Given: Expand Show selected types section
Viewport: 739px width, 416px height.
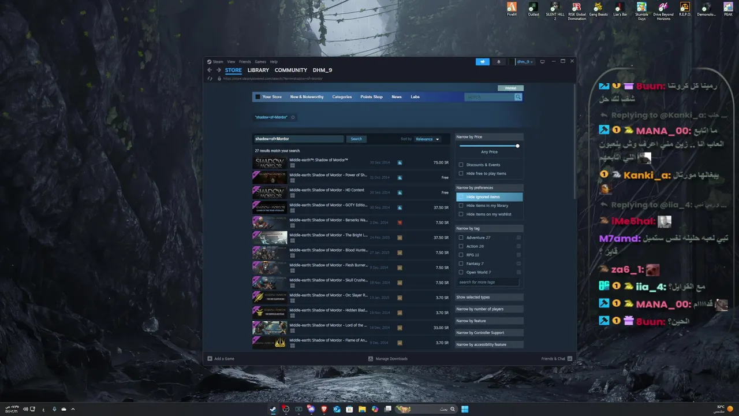Looking at the screenshot, I should coord(489,298).
